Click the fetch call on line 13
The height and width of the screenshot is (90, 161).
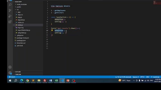pos(65,28)
